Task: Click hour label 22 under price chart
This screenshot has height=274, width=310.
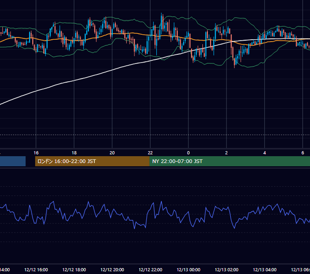Action: coord(150,153)
